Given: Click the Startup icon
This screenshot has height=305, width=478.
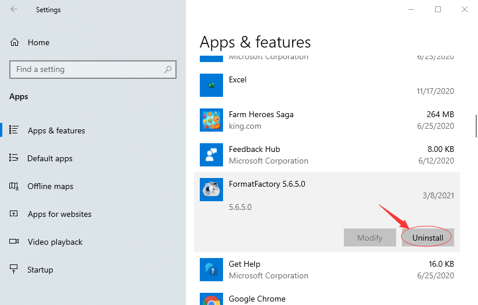Looking at the screenshot, I should [x=14, y=269].
